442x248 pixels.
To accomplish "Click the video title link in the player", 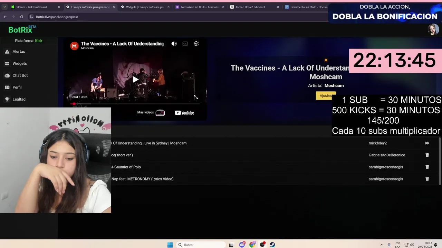I will (122, 44).
